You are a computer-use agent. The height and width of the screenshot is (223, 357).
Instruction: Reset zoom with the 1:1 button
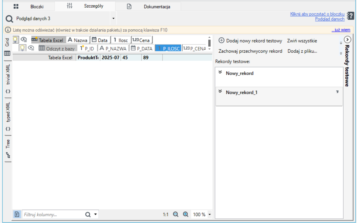[165, 214]
